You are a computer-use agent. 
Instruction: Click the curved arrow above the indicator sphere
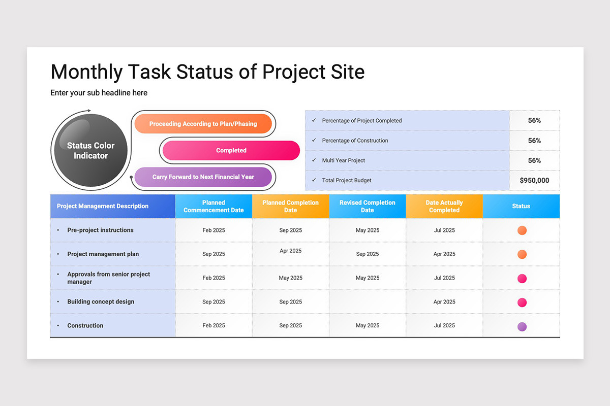(84, 111)
